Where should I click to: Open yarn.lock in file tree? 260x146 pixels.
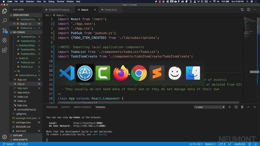pyautogui.click(x=21, y=131)
